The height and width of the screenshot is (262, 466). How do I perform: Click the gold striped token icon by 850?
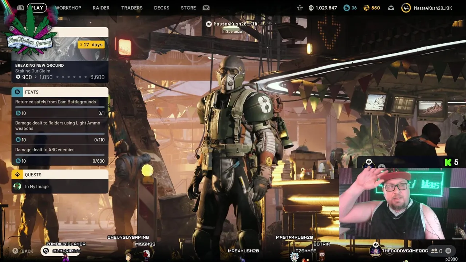[367, 8]
